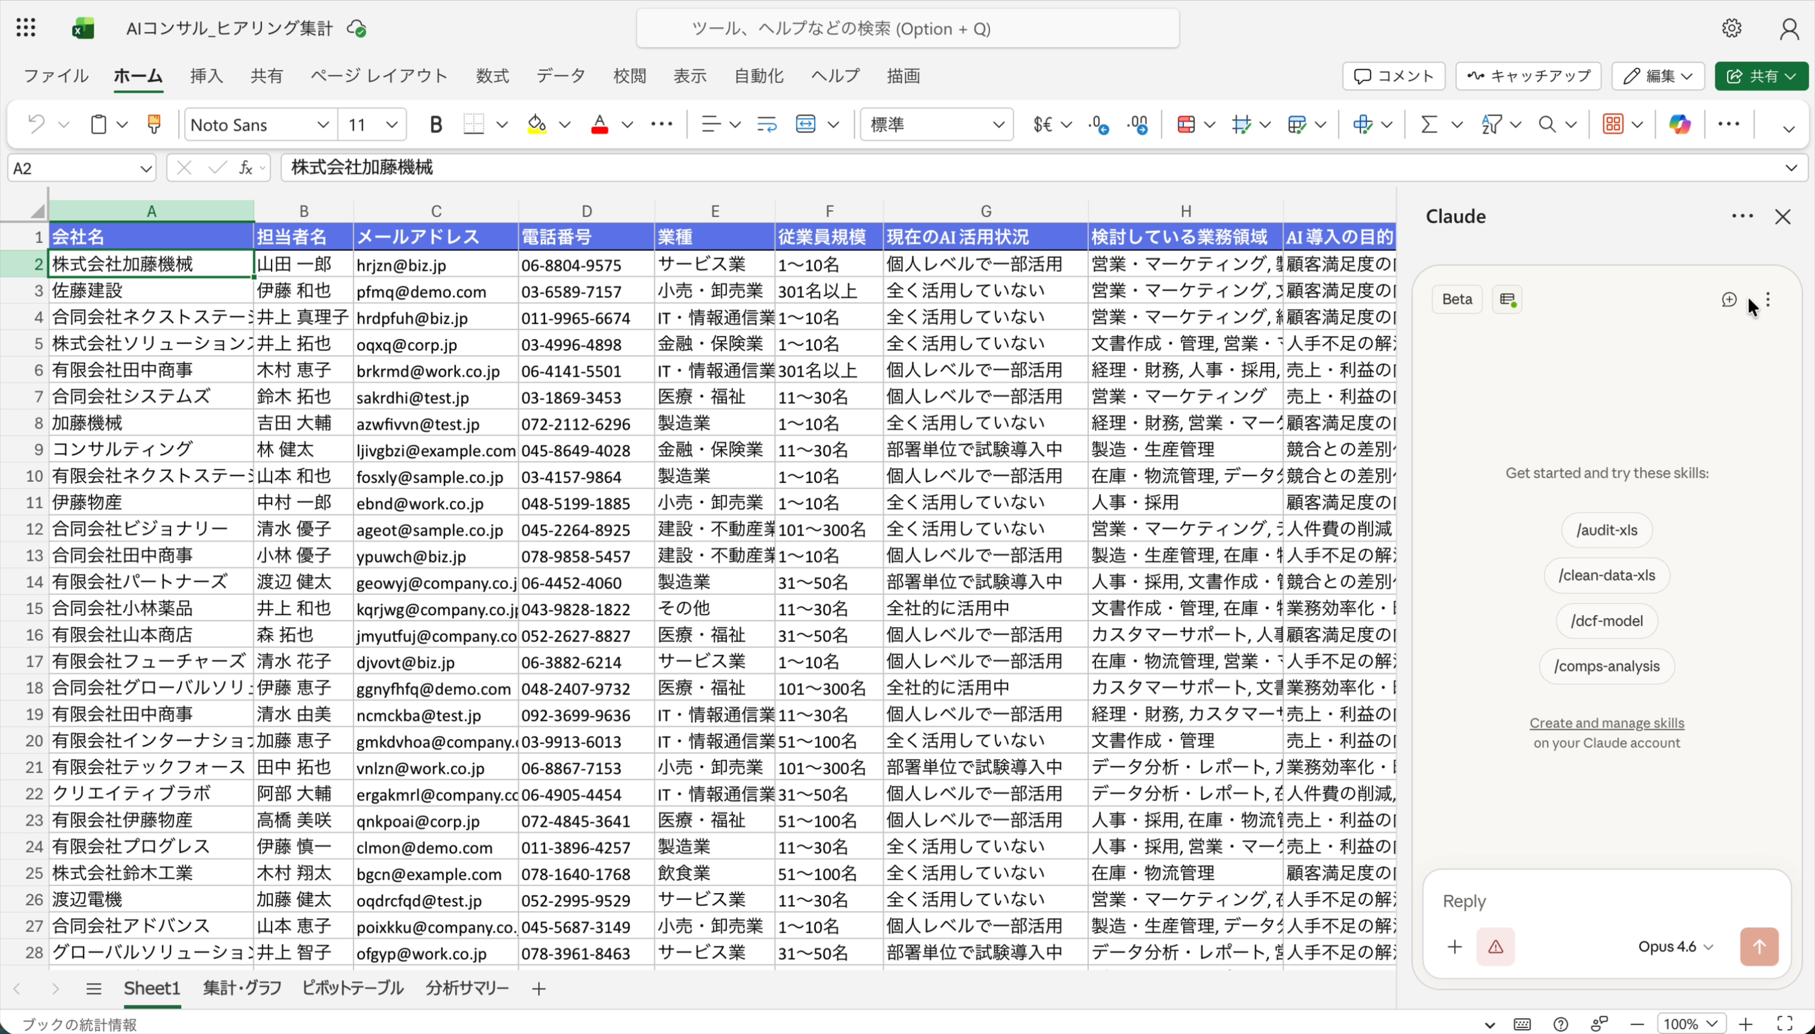
Task: Click the Undo arrow icon
Action: coord(35,124)
